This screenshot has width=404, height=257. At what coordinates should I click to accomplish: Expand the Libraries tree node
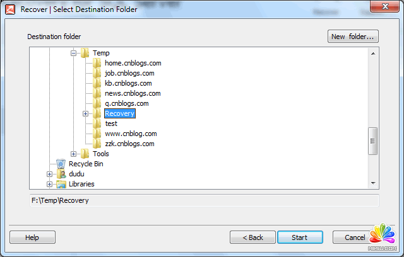[x=50, y=184]
